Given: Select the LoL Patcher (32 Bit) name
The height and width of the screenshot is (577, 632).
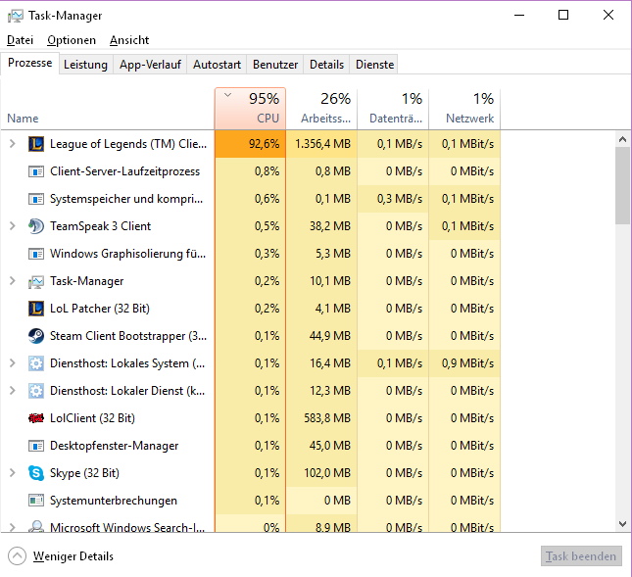Looking at the screenshot, I should coord(100,309).
